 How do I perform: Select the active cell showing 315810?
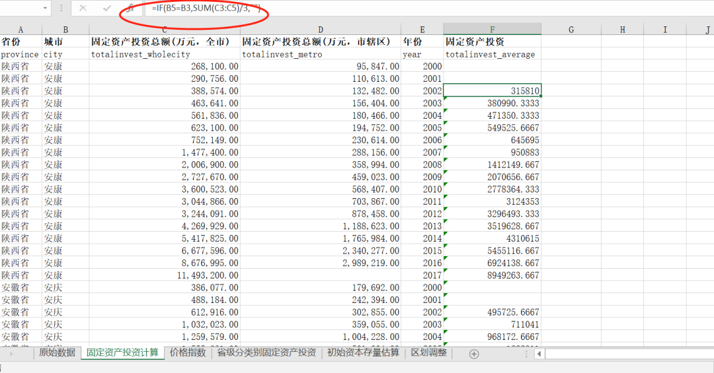(493, 91)
